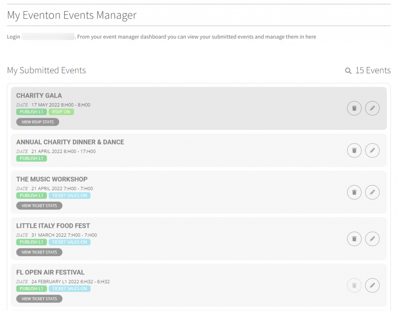Screen dimensions: 398x311
Task: Click Ticket Sales On tag for Music Workshop
Action: [x=70, y=196]
